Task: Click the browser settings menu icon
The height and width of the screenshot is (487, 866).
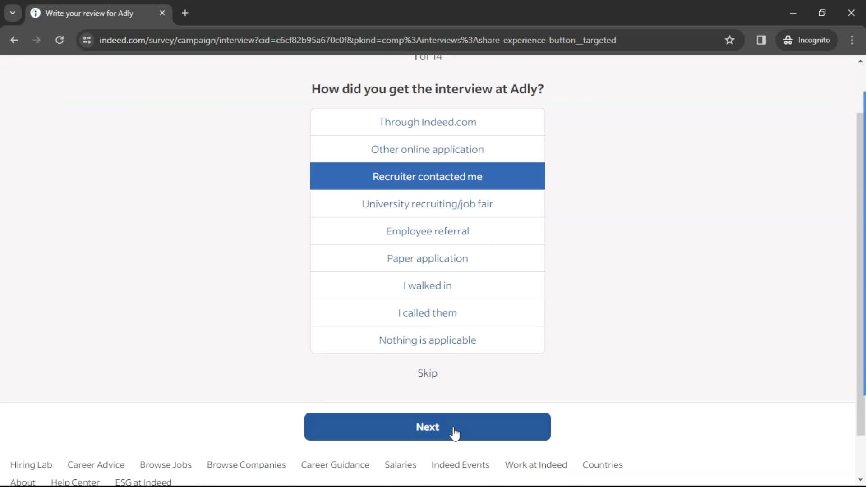Action: [x=853, y=40]
